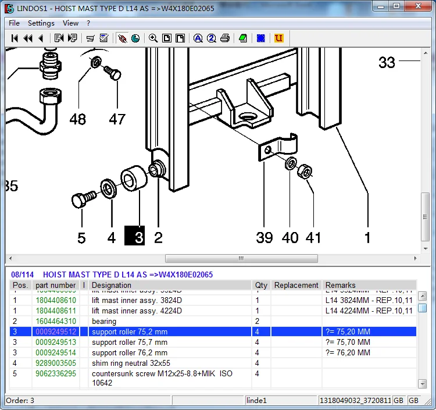The image size is (436, 410).
Task: Click the printer icon in the toolbar
Action: click(224, 38)
